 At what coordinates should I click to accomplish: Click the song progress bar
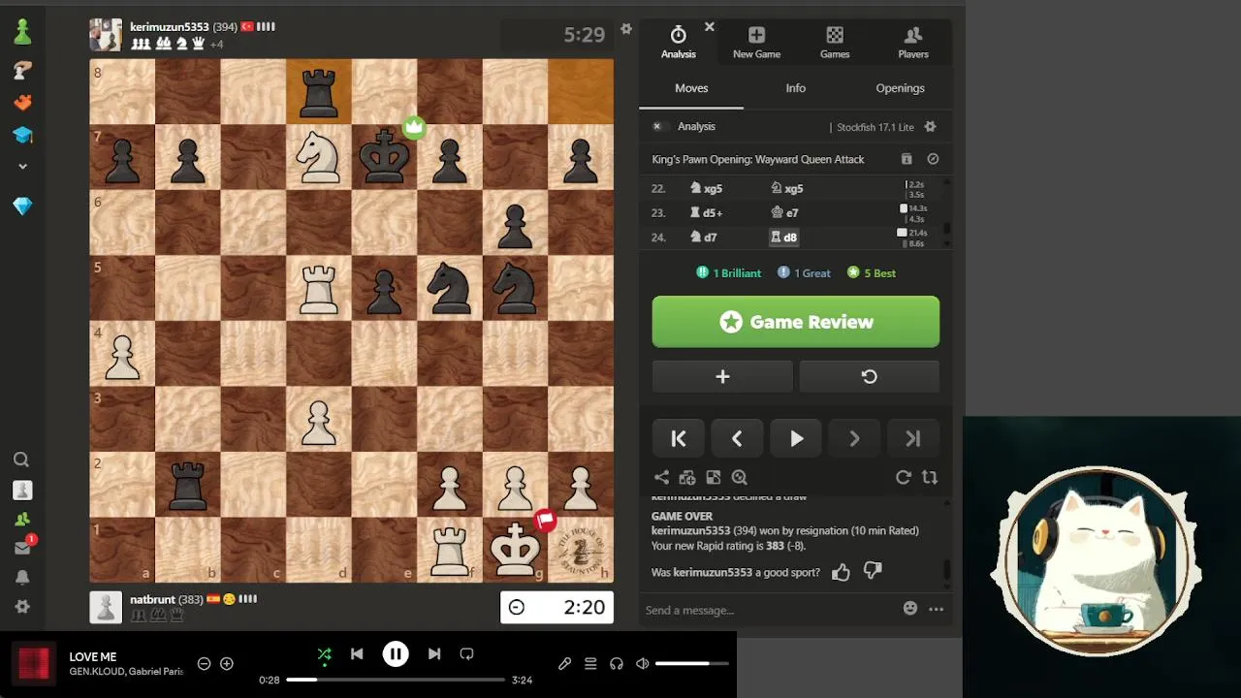pyautogui.click(x=396, y=680)
